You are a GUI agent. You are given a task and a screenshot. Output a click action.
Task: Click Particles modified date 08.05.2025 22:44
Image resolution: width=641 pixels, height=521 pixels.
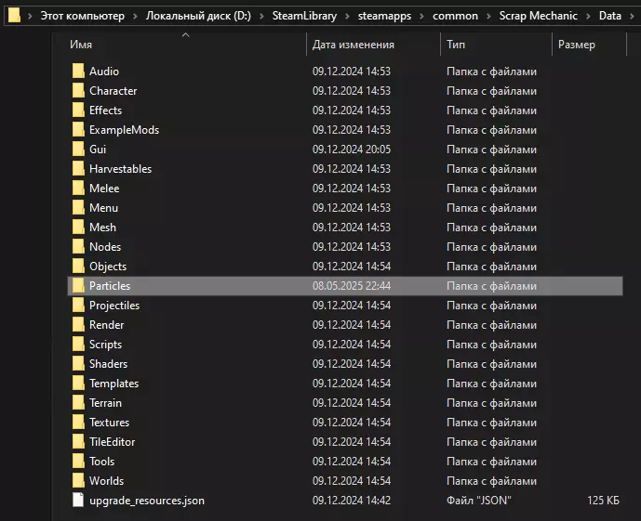pyautogui.click(x=352, y=286)
